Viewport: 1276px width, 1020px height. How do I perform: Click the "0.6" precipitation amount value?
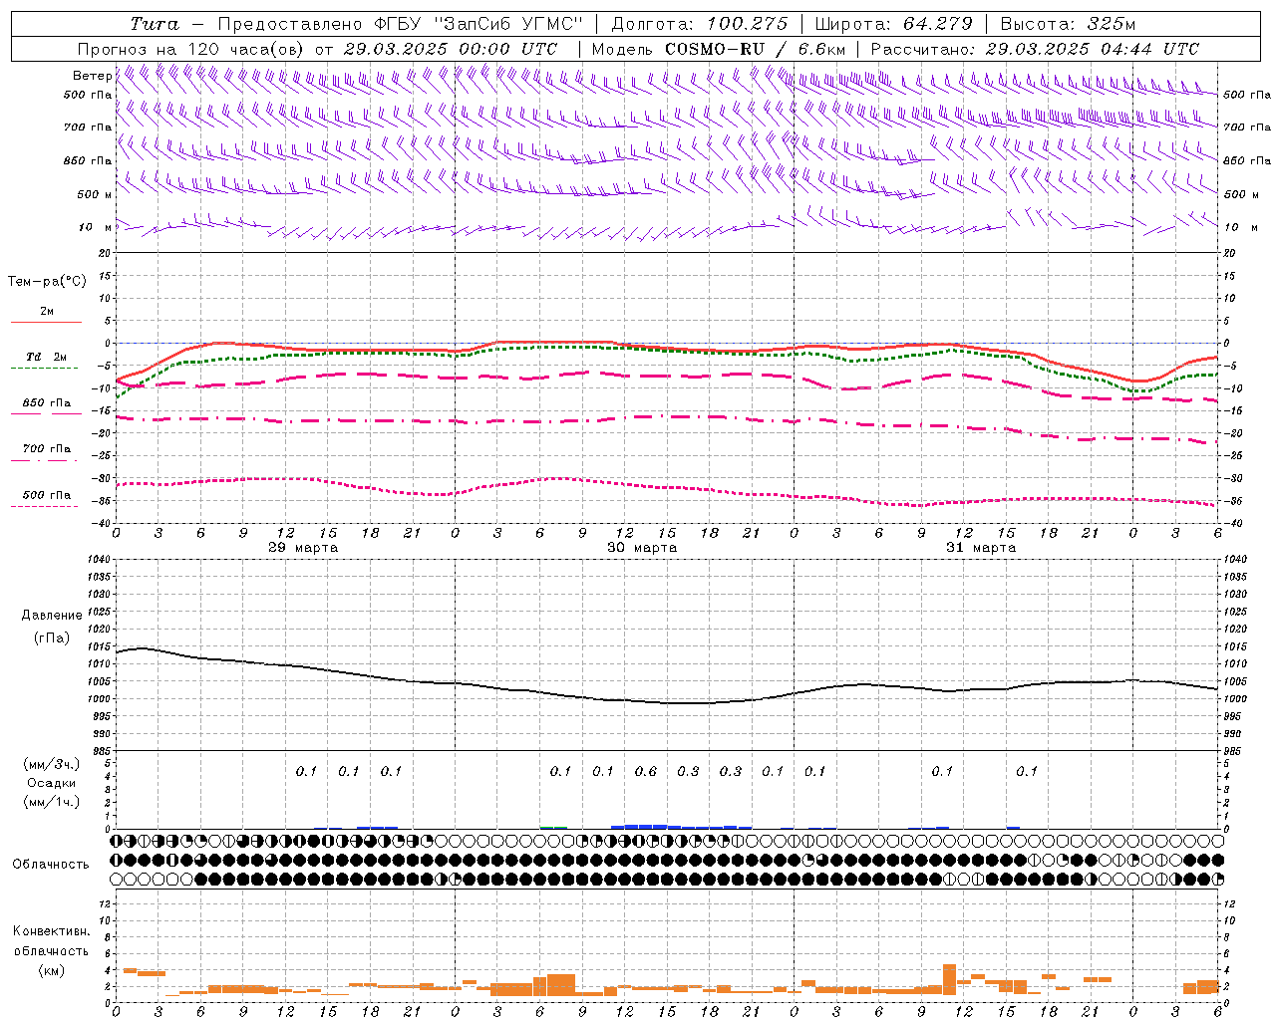pyautogui.click(x=646, y=771)
